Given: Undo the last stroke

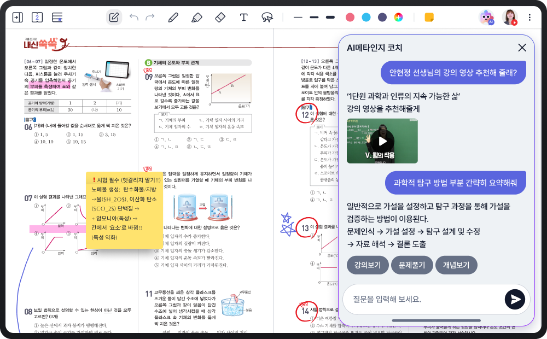Looking at the screenshot, I should 134,17.
